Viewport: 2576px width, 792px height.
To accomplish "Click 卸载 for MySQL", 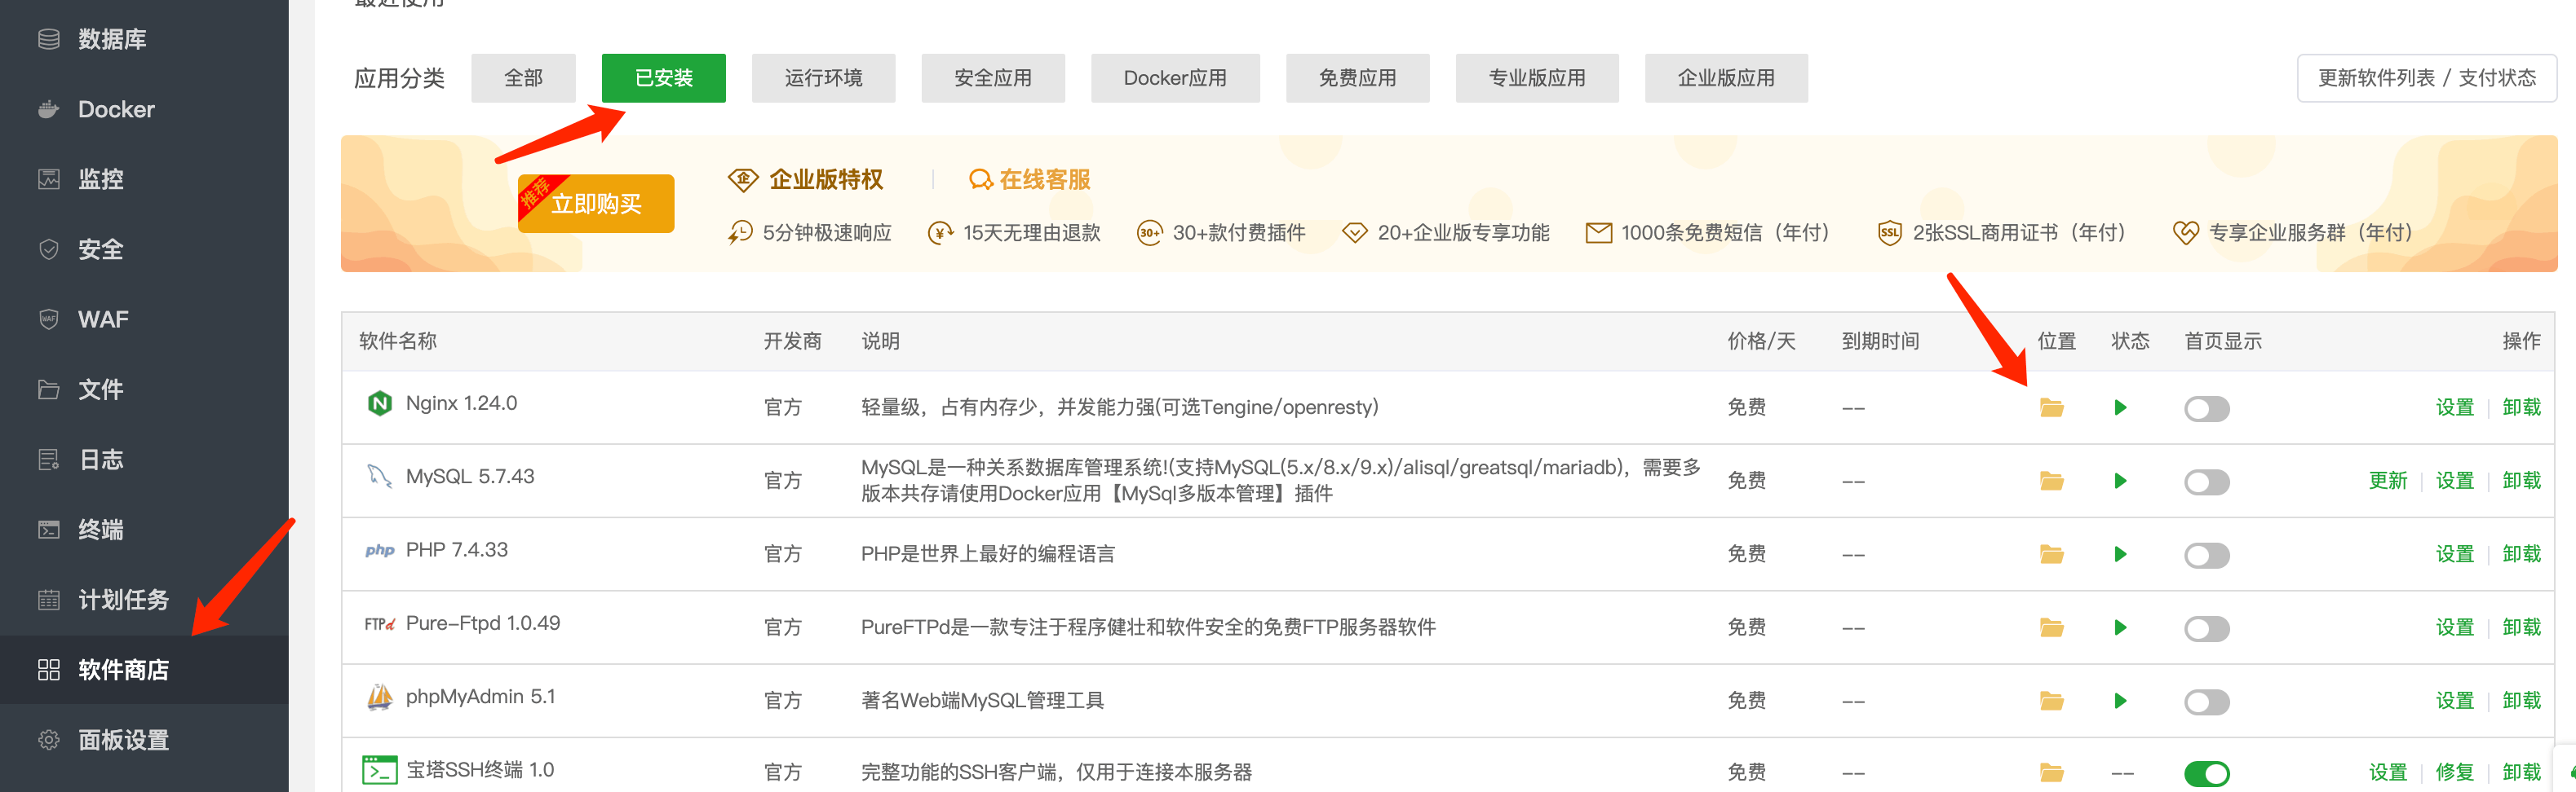I will click(x=2521, y=482).
